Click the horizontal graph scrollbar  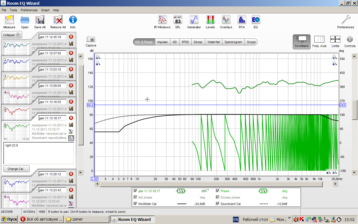211,184
